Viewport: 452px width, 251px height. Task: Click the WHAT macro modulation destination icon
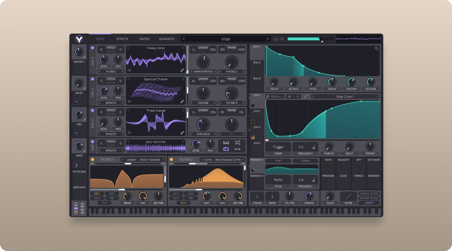[75, 102]
